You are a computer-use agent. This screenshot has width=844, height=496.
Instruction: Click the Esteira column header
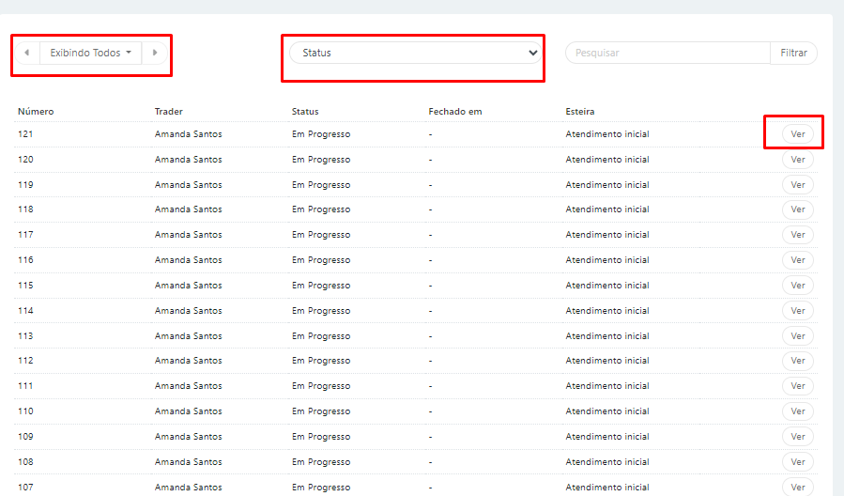[x=580, y=112]
